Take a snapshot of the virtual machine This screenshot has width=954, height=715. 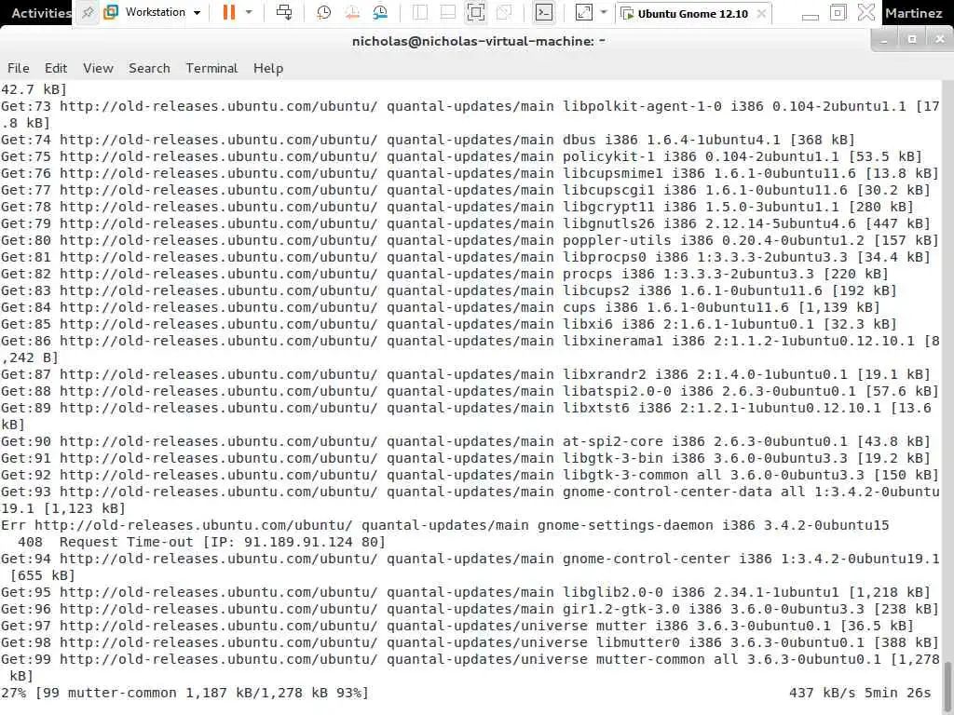(x=323, y=12)
